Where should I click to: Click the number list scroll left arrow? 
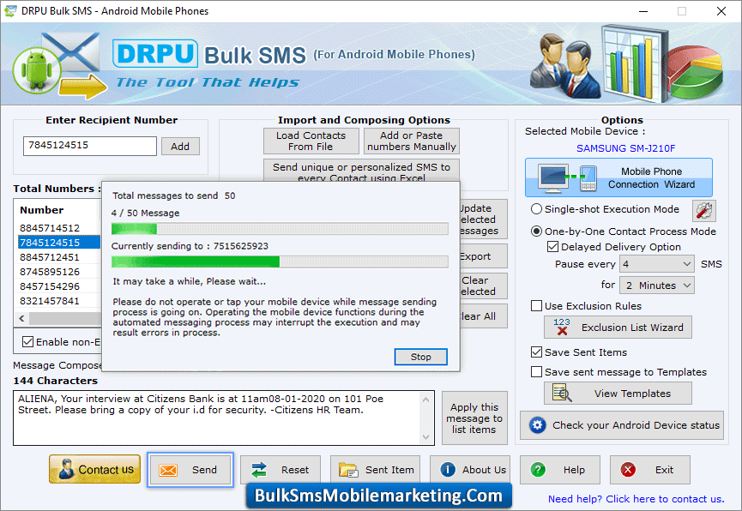click(21, 318)
